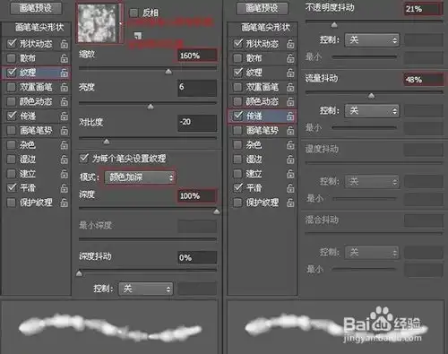Check 湿边 in texture-settings panel
The width and height of the screenshot is (448, 354).
pos(12,160)
